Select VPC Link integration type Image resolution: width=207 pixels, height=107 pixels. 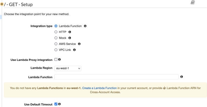[56, 50]
